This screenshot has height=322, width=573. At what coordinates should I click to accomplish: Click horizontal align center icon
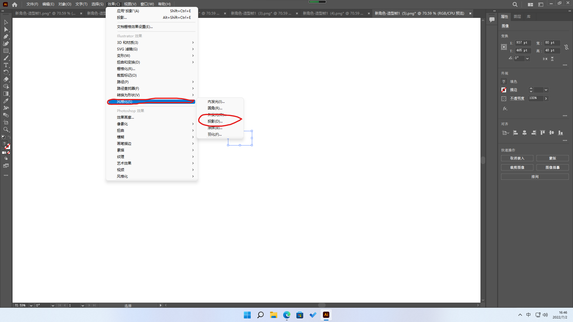(x=524, y=133)
